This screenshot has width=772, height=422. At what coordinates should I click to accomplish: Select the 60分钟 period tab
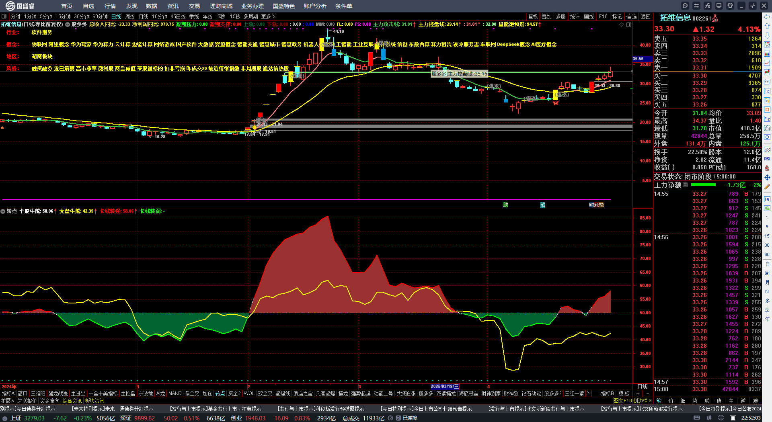(100, 16)
